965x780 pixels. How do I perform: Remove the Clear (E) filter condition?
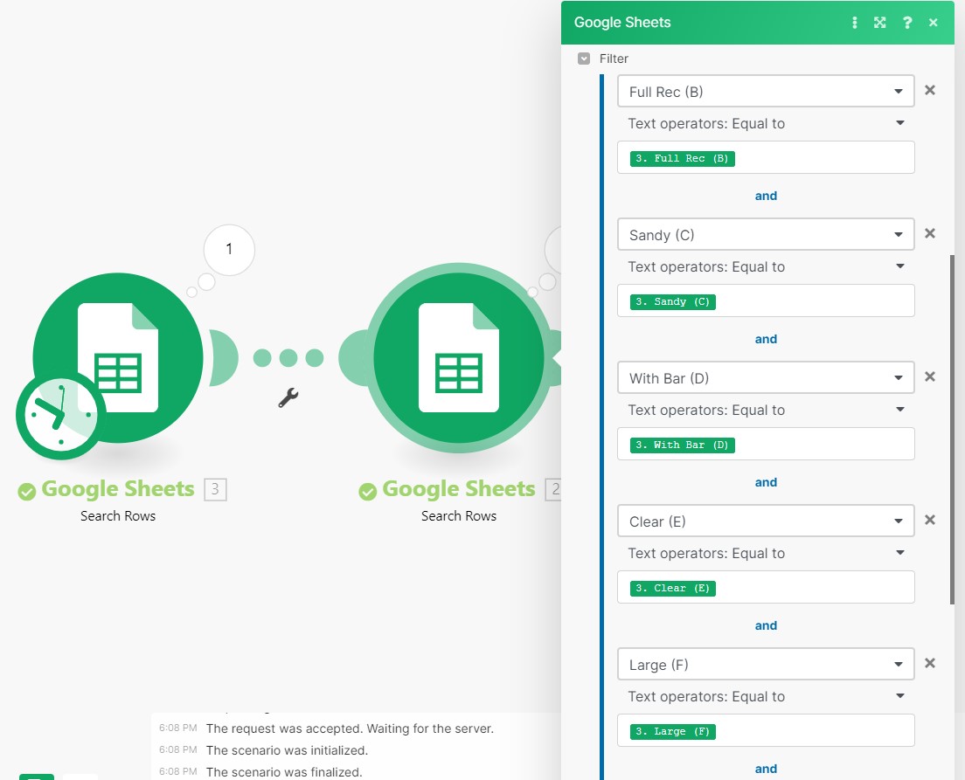[x=930, y=521]
